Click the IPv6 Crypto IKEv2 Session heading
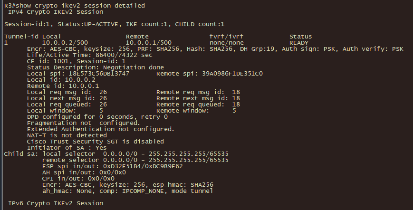Screen dimensions: 413x210 tap(56, 203)
